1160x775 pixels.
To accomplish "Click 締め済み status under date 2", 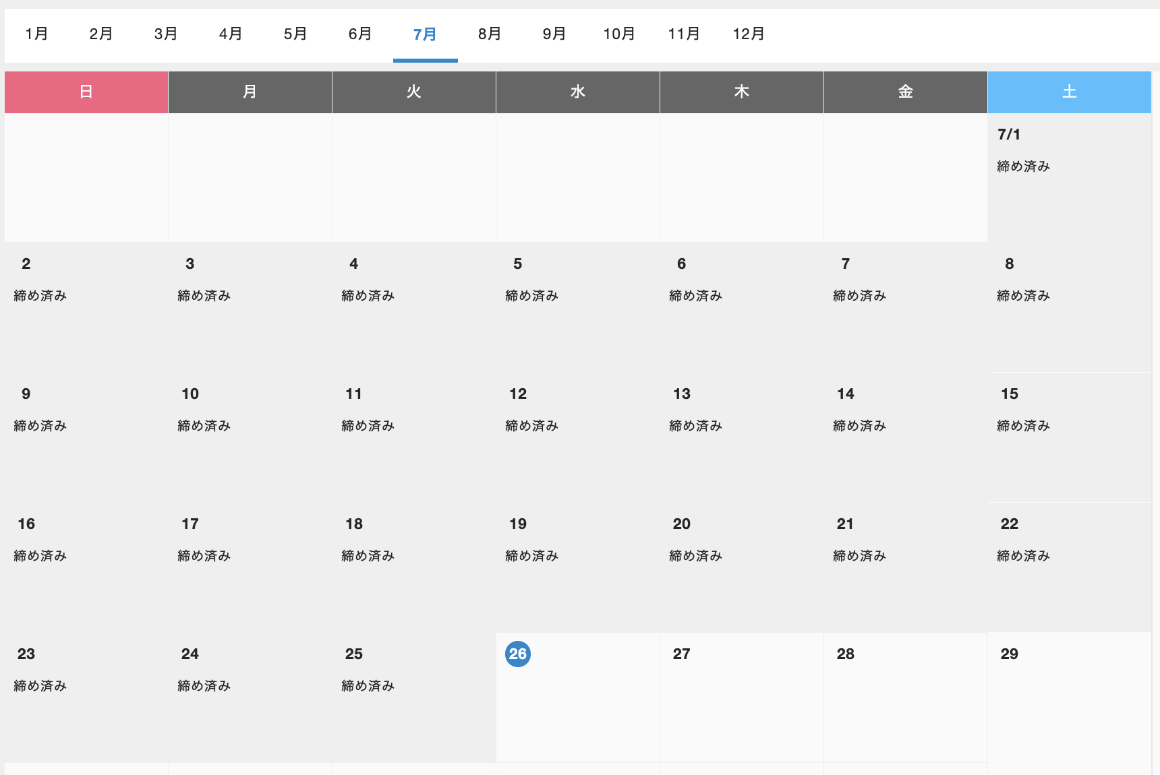I will [x=40, y=296].
